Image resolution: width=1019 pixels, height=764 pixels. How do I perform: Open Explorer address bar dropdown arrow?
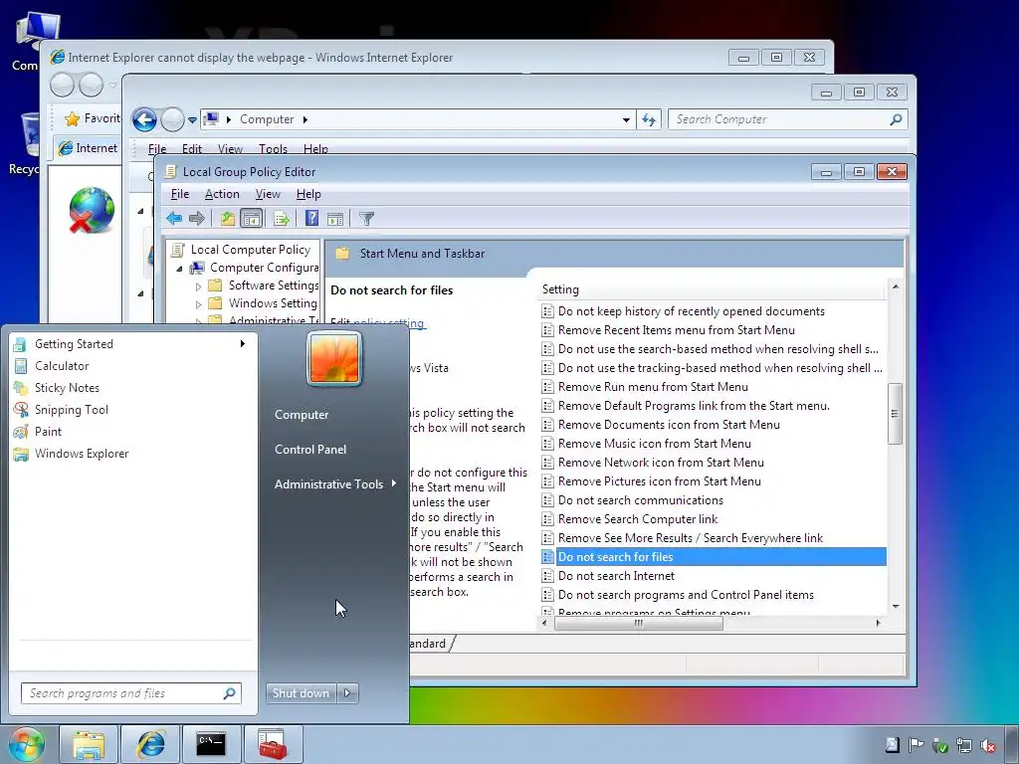(626, 119)
